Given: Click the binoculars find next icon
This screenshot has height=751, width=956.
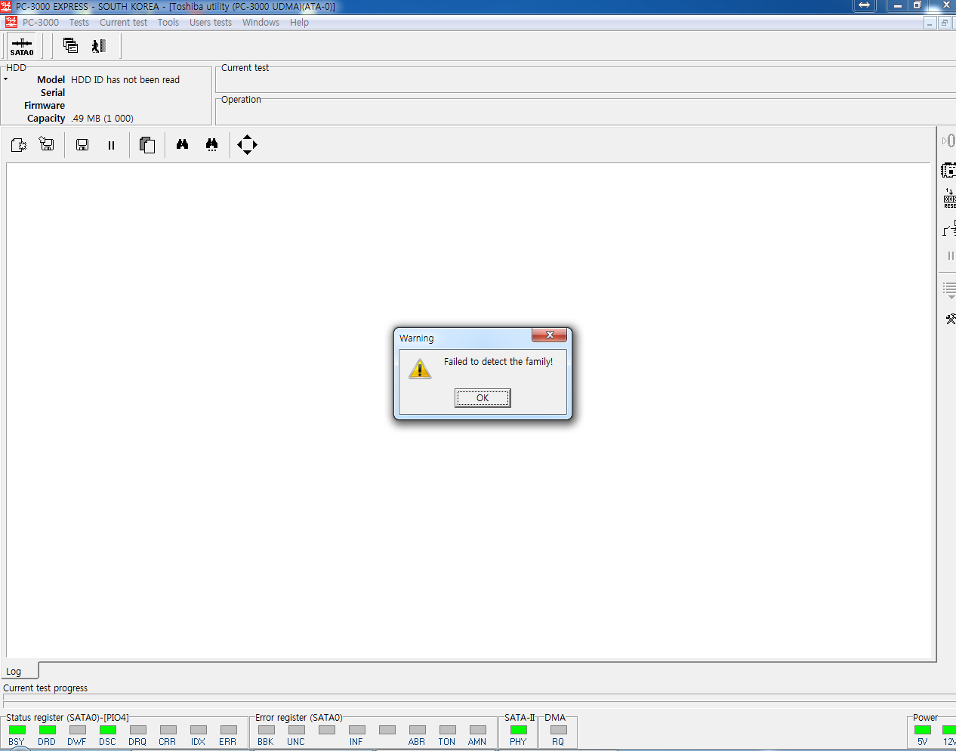Looking at the screenshot, I should [211, 144].
